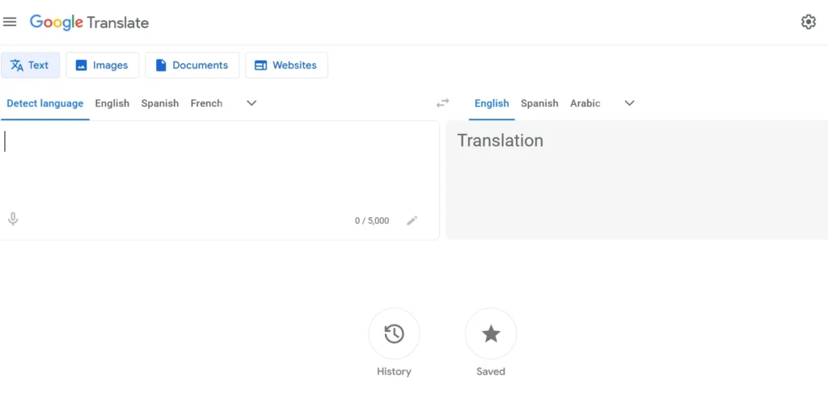828x415 pixels.
Task: Select Spanish as source language
Action: point(160,103)
